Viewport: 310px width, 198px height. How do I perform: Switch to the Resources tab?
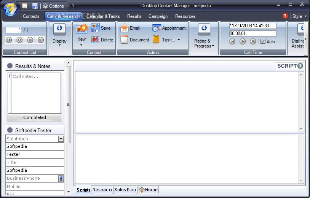(185, 16)
